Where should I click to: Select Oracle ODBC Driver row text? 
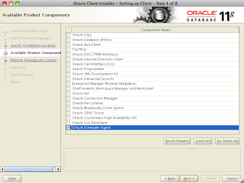(88, 113)
